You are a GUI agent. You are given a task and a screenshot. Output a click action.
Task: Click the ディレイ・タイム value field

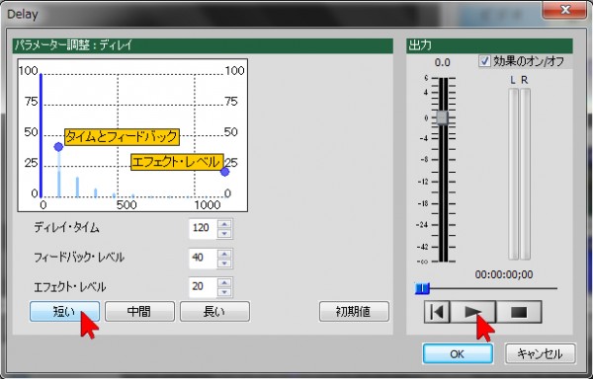(203, 228)
